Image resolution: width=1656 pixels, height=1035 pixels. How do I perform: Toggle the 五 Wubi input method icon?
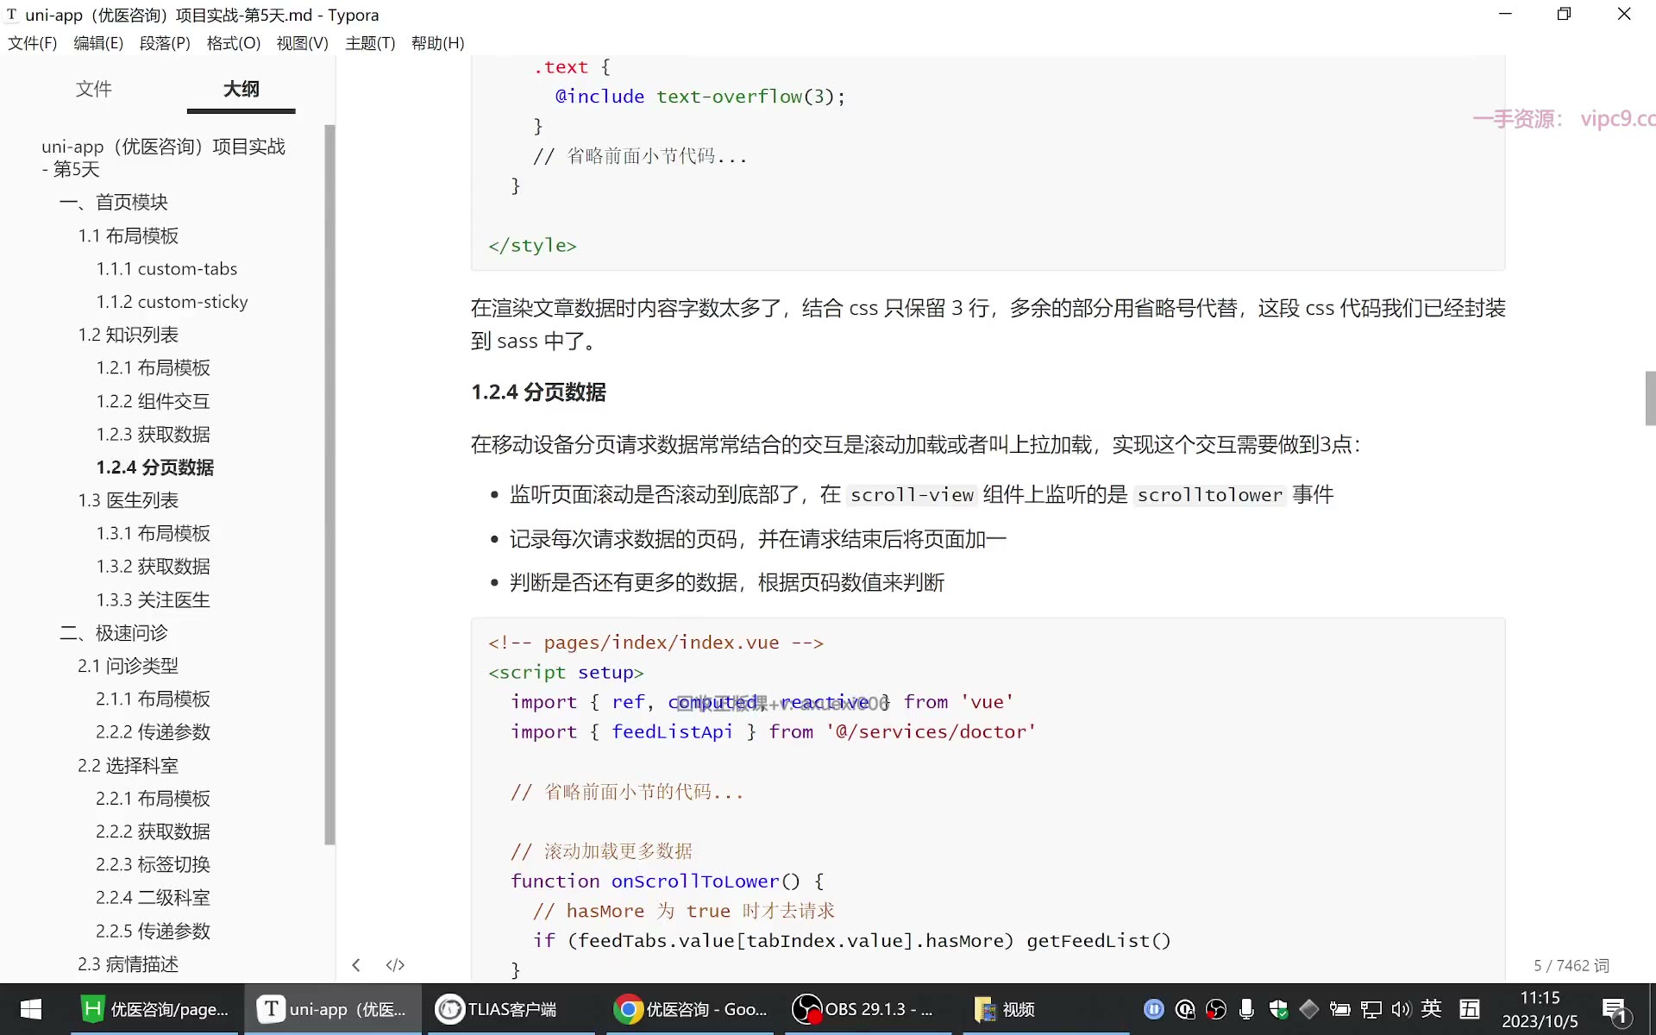pyautogui.click(x=1470, y=1009)
